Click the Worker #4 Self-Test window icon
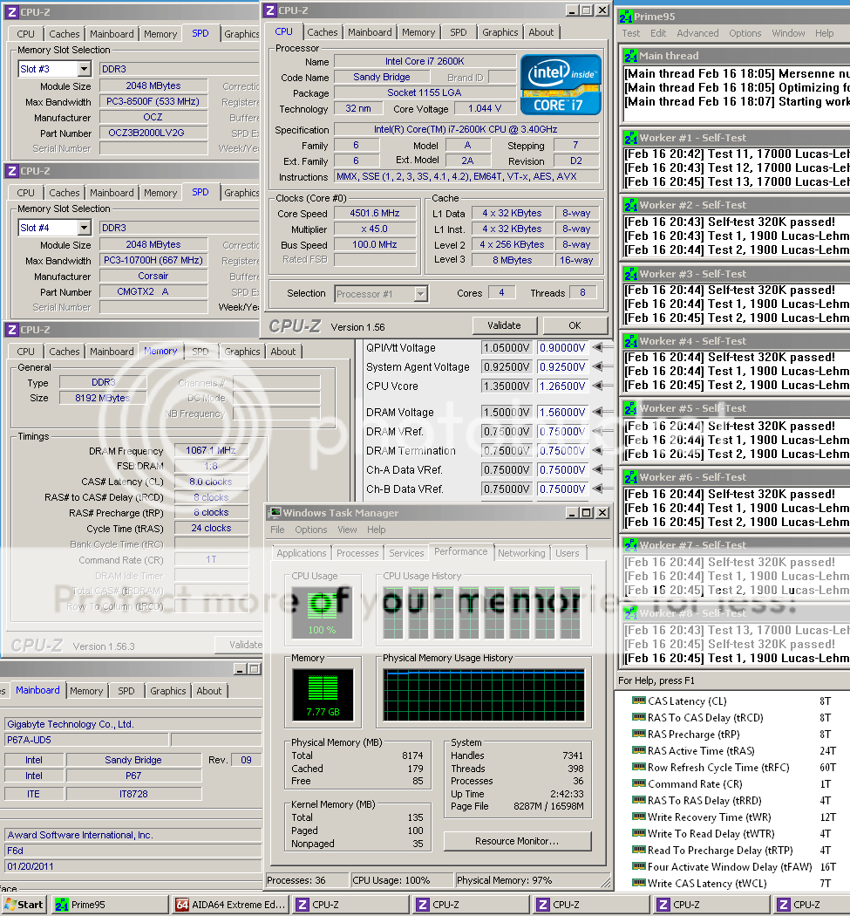This screenshot has width=850, height=916. click(x=629, y=341)
